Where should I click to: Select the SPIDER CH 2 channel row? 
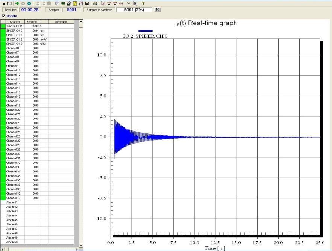point(37,39)
